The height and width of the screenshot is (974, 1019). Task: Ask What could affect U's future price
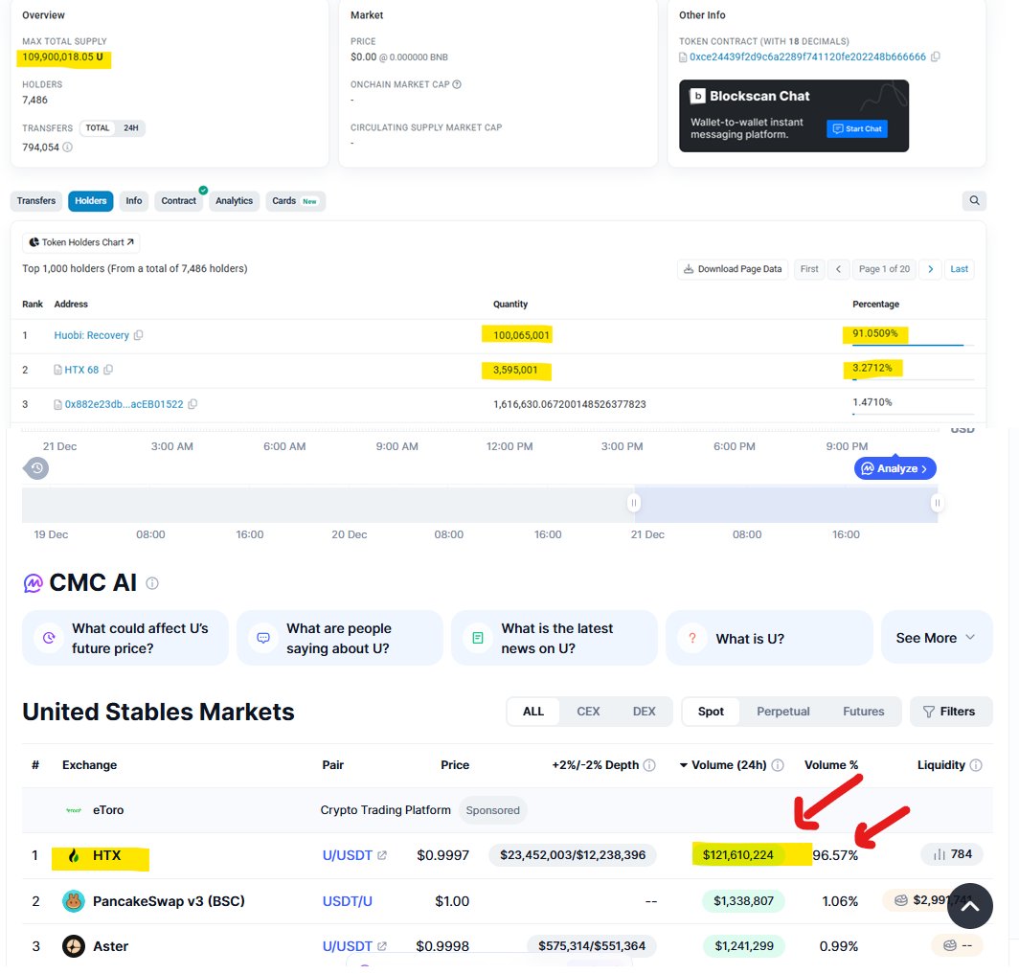pyautogui.click(x=125, y=638)
